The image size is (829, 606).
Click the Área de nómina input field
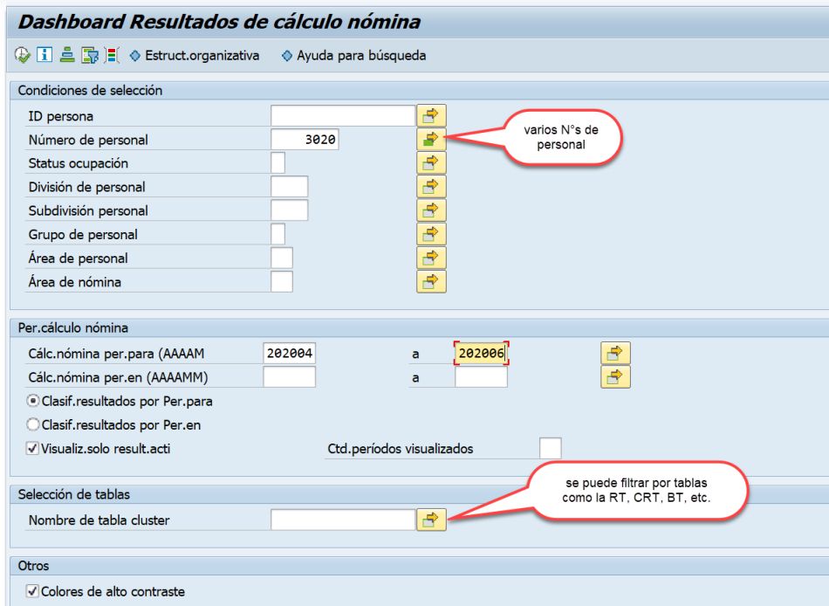pyautogui.click(x=281, y=281)
